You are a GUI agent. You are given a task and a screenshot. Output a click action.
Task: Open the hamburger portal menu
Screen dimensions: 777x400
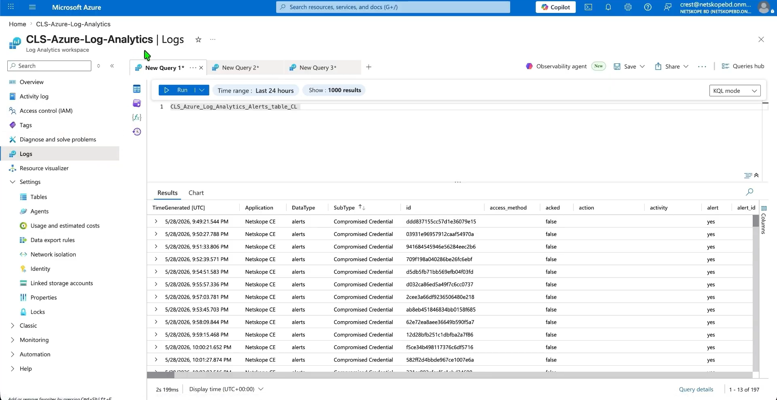pos(33,7)
